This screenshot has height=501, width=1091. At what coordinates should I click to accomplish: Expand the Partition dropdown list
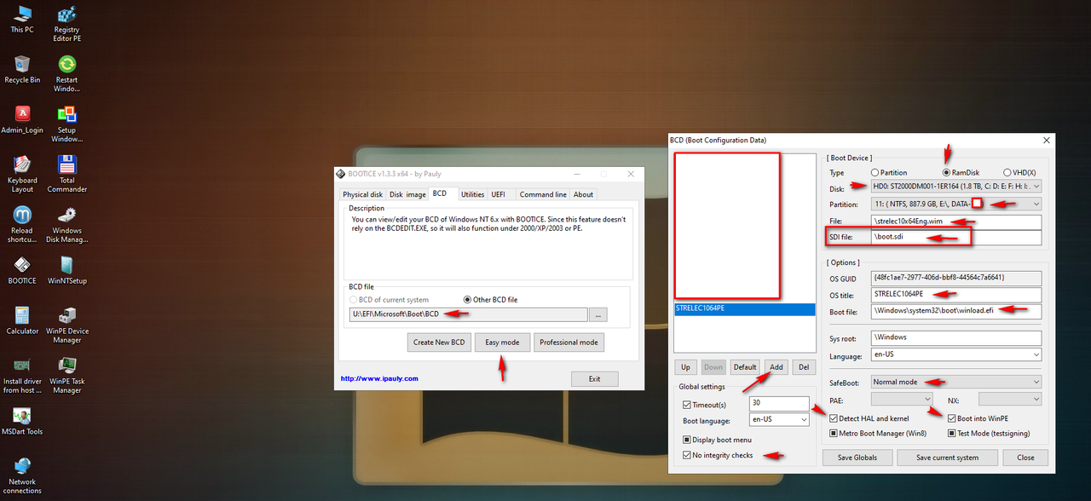(x=1036, y=204)
